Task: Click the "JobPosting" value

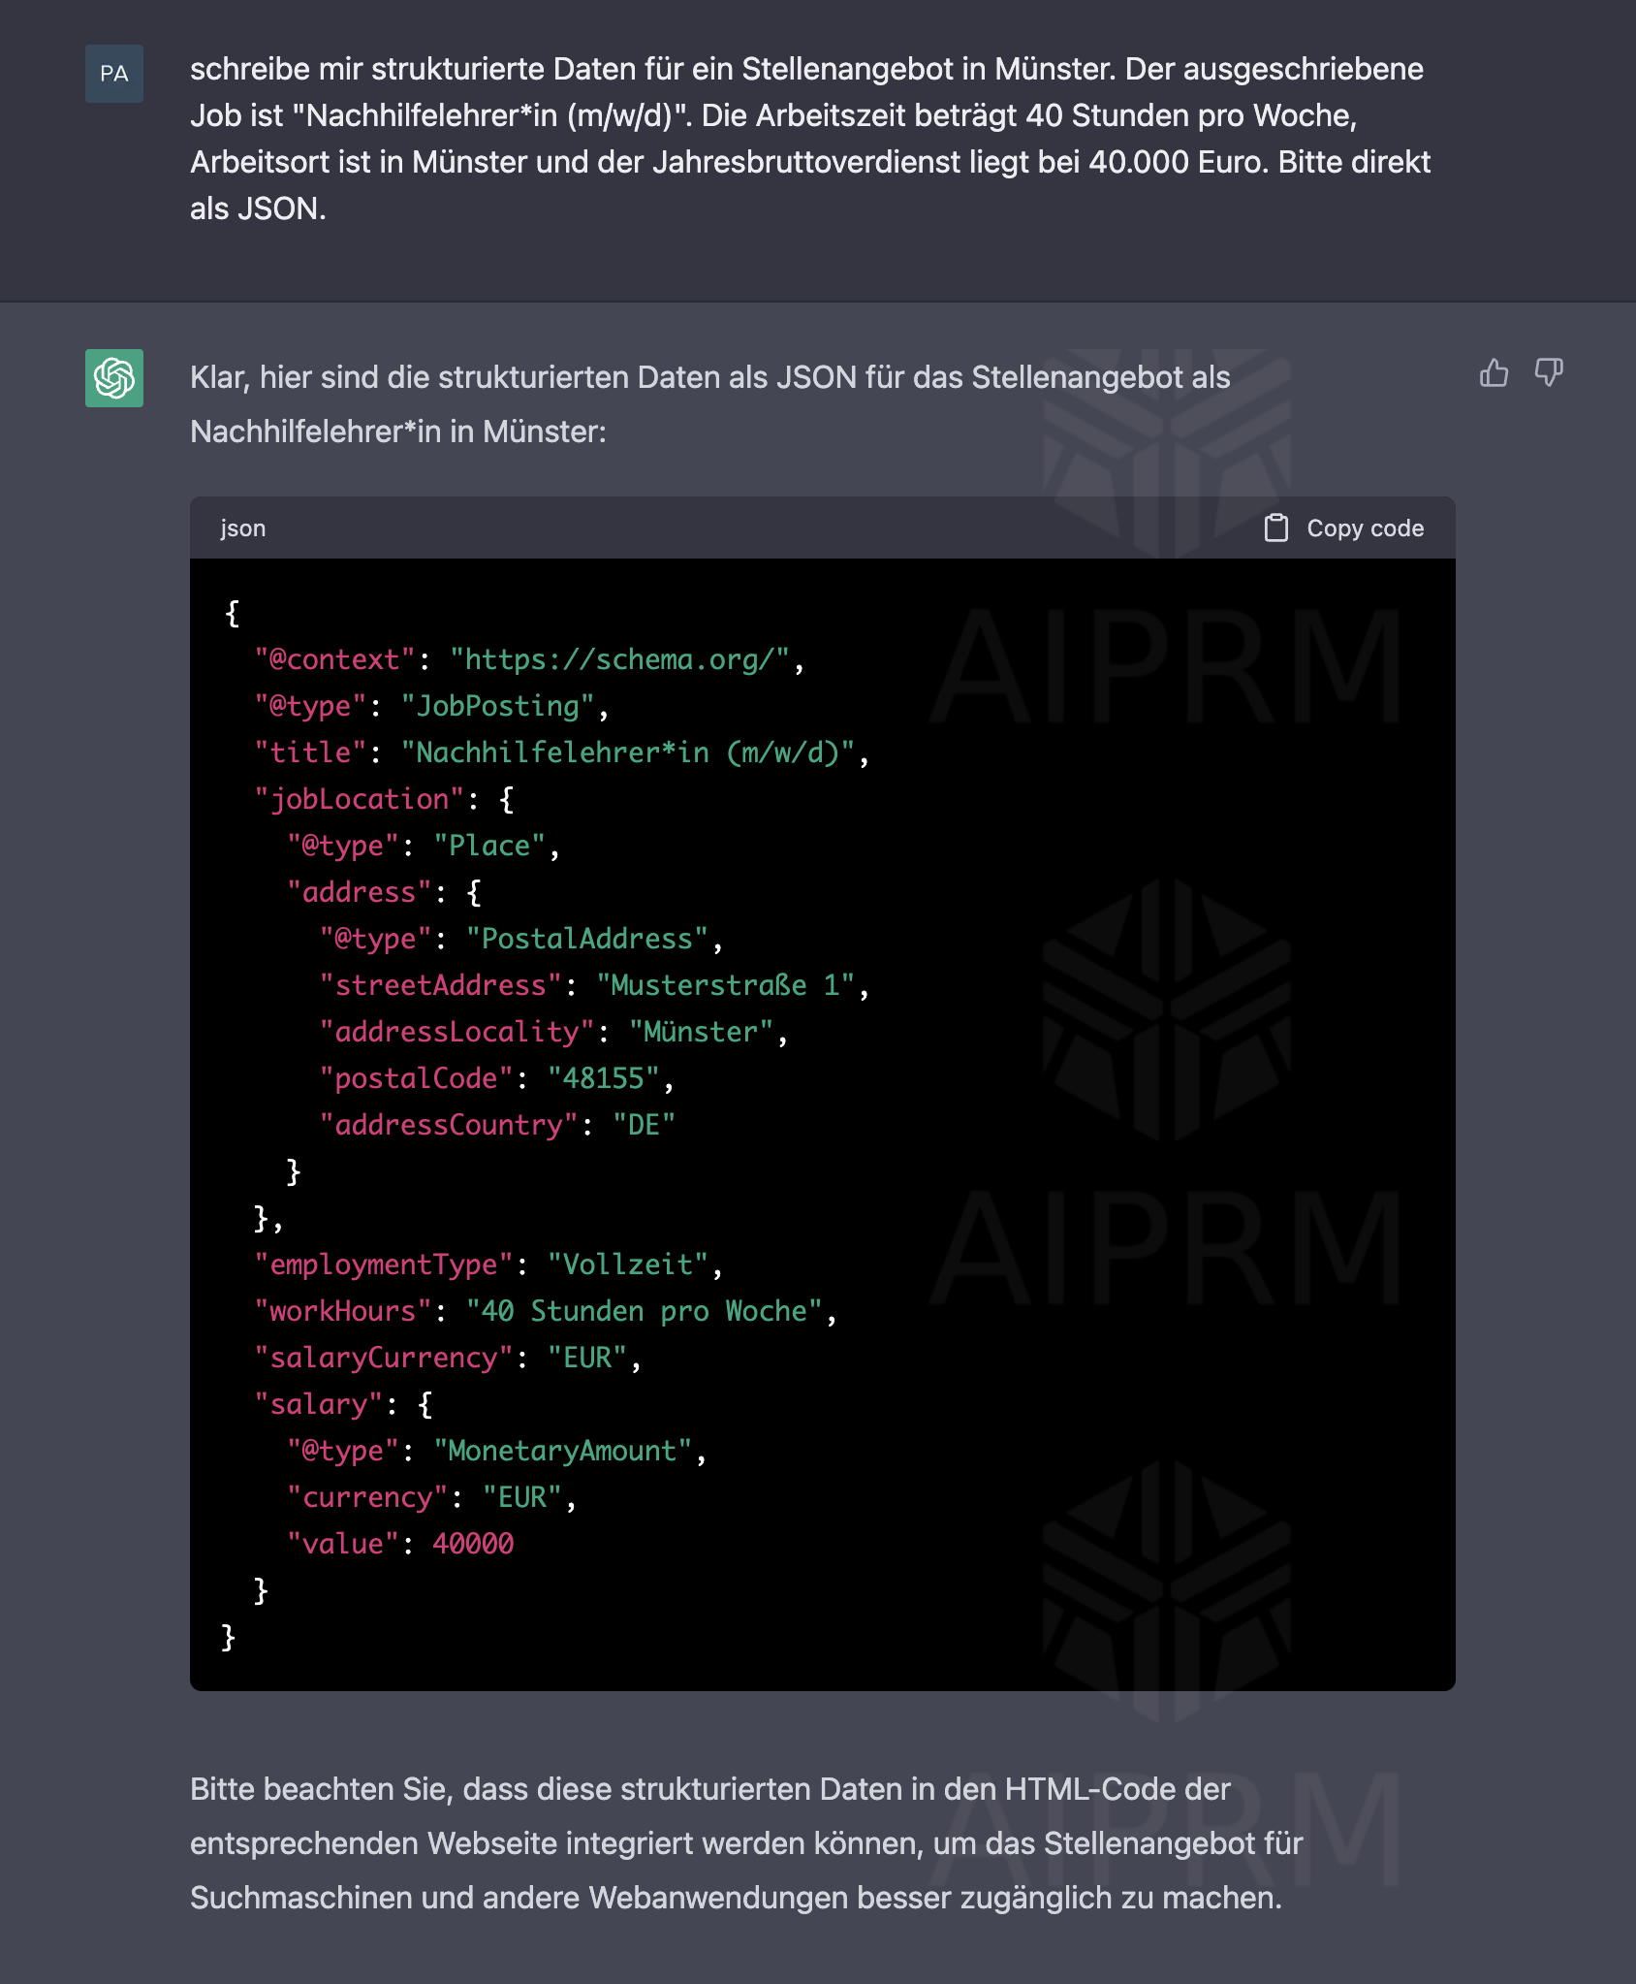Action: (497, 706)
